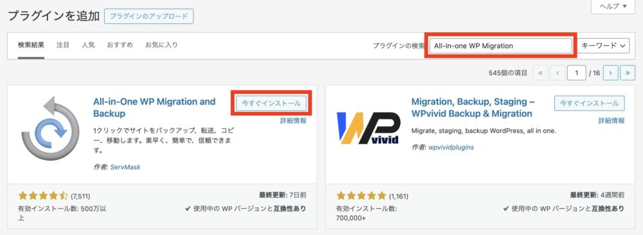Click the star rating with 7,511 reviews
The width and height of the screenshot is (643, 235).
pos(43,196)
